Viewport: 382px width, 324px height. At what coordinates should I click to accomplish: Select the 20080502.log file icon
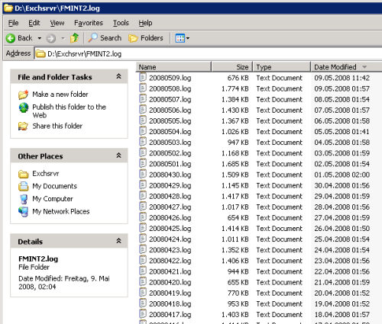143,152
